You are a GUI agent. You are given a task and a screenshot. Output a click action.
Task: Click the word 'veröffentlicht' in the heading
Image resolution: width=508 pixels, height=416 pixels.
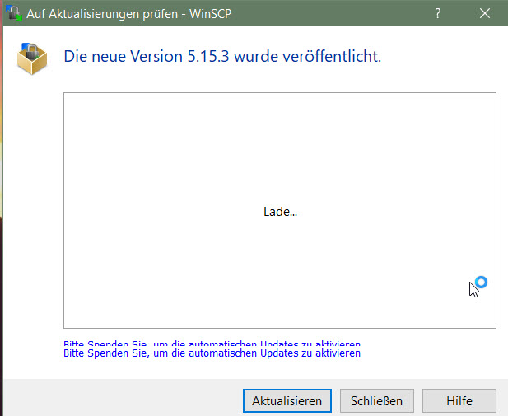pos(334,58)
